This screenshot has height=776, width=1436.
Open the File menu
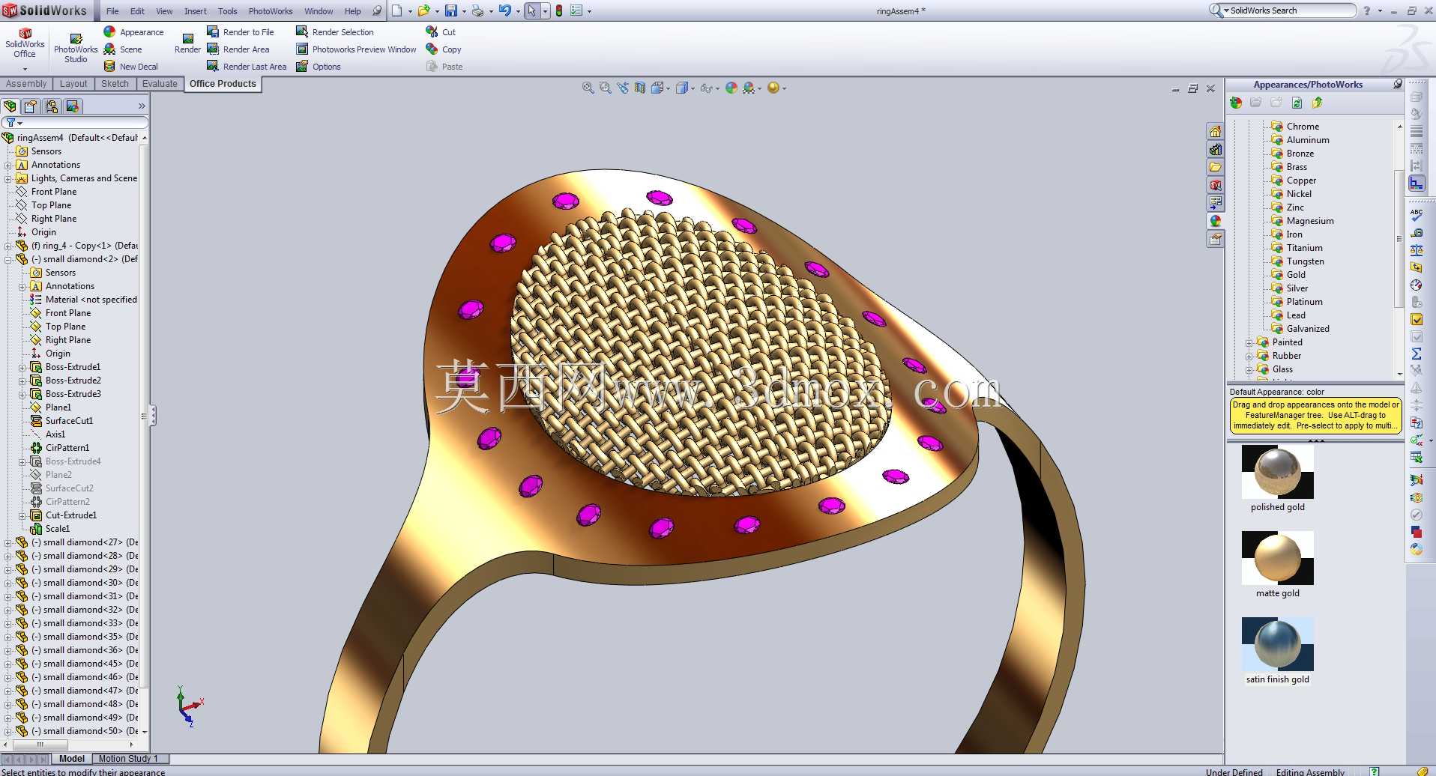click(x=112, y=11)
